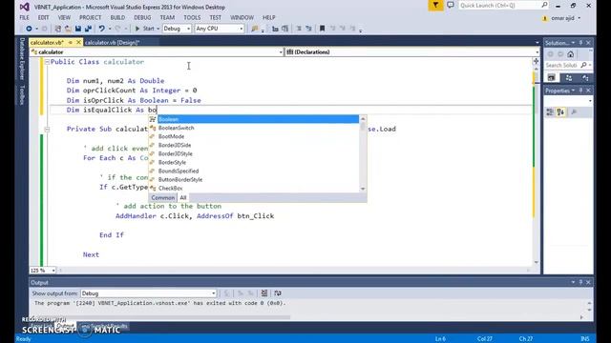
Task: Pin the Properties panel with the pushpin
Action: click(x=580, y=91)
